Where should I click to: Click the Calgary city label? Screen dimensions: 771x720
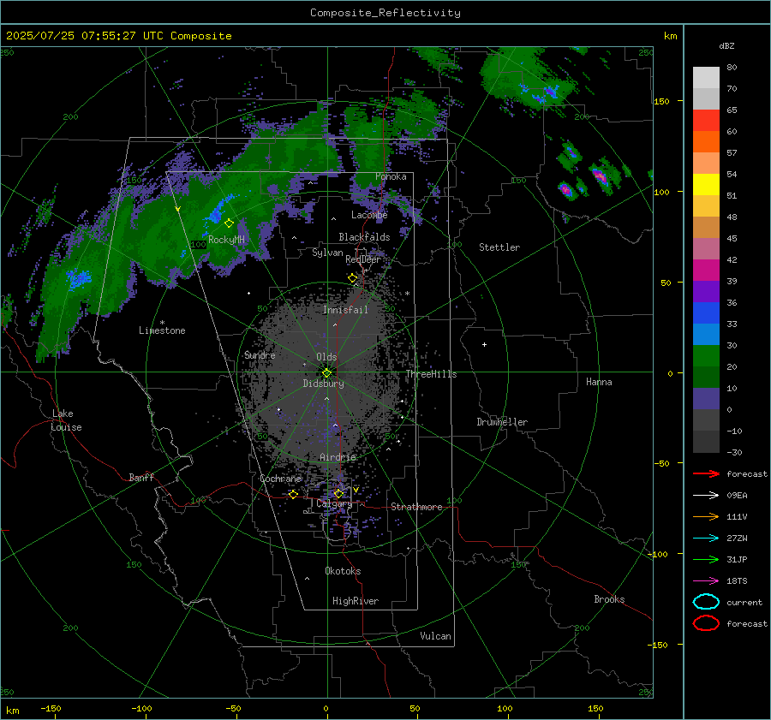[334, 503]
